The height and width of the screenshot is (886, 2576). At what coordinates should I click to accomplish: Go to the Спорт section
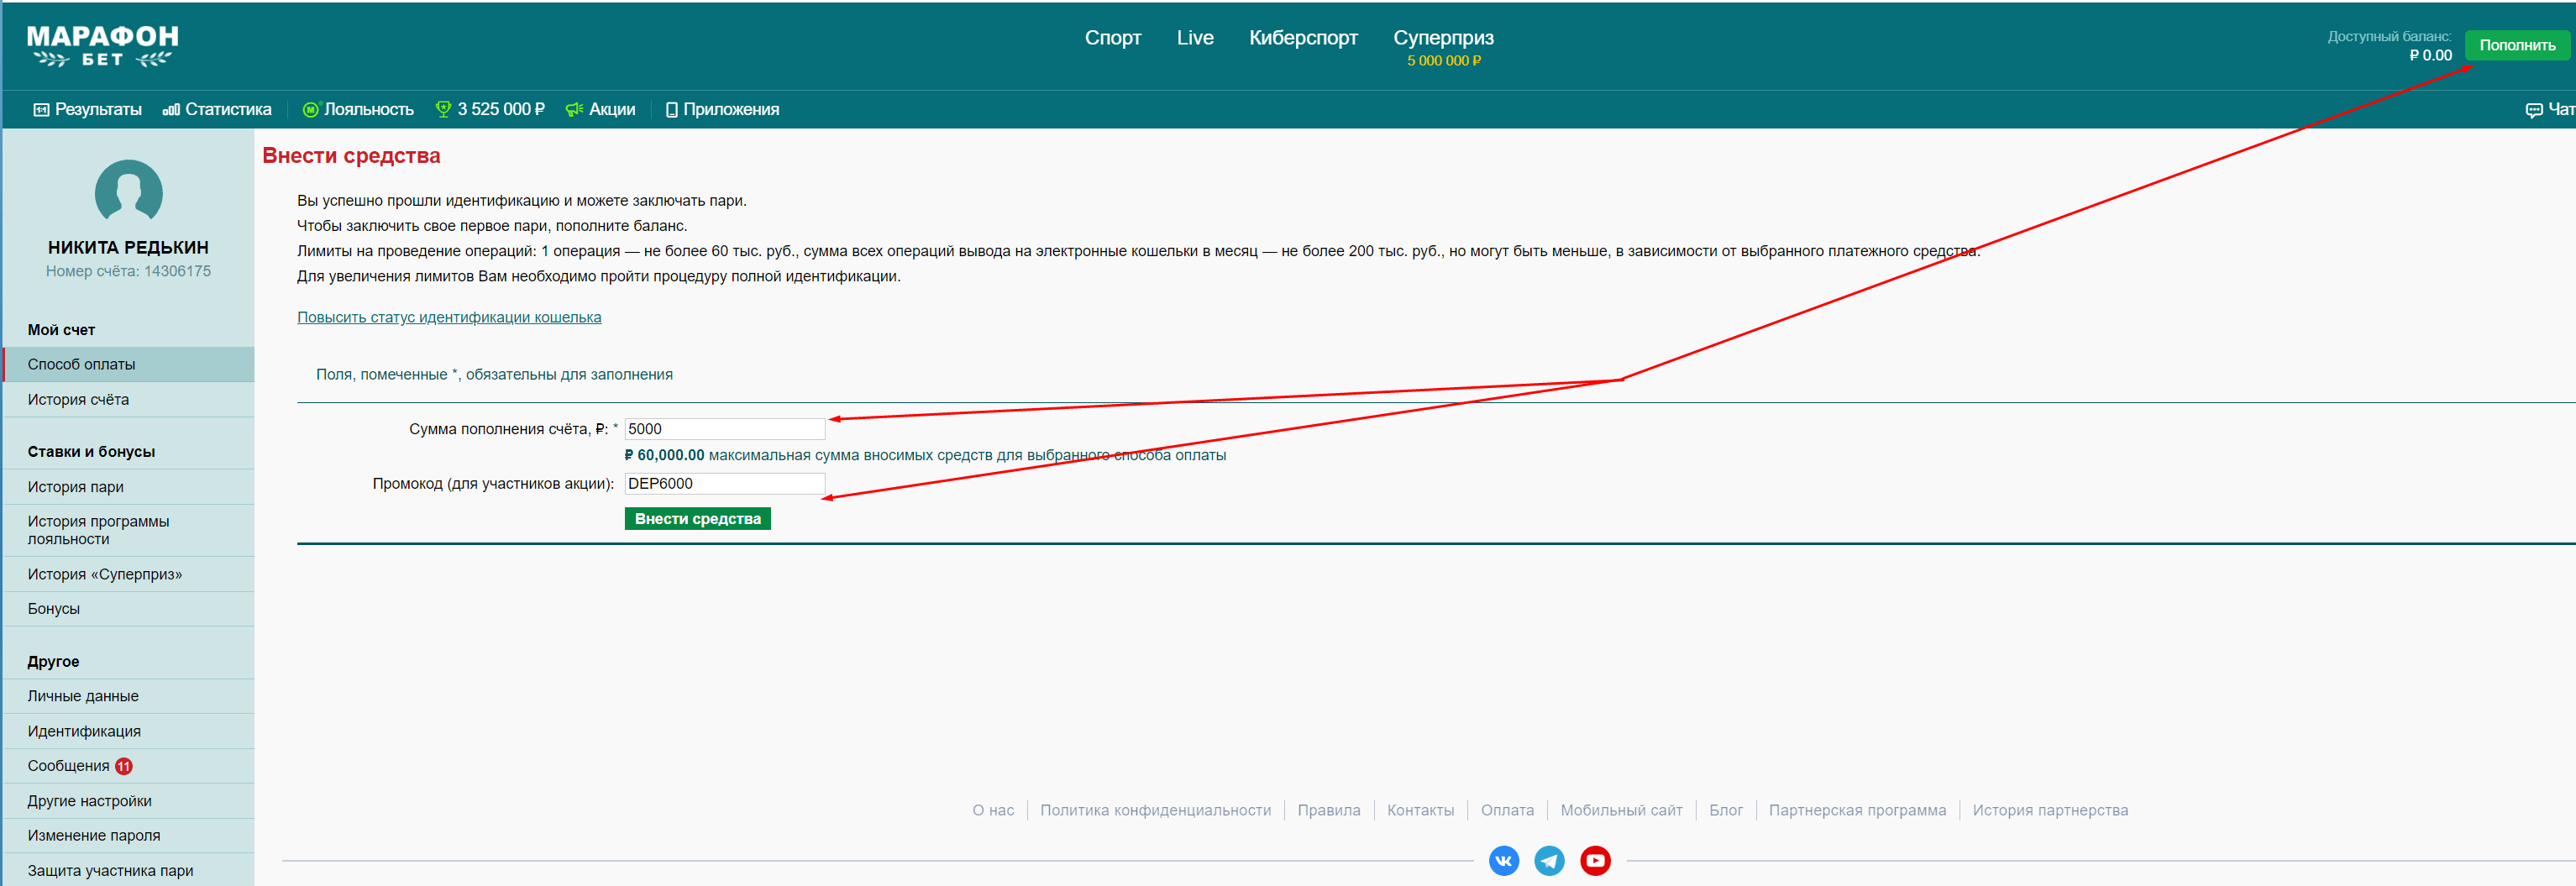(x=1113, y=38)
